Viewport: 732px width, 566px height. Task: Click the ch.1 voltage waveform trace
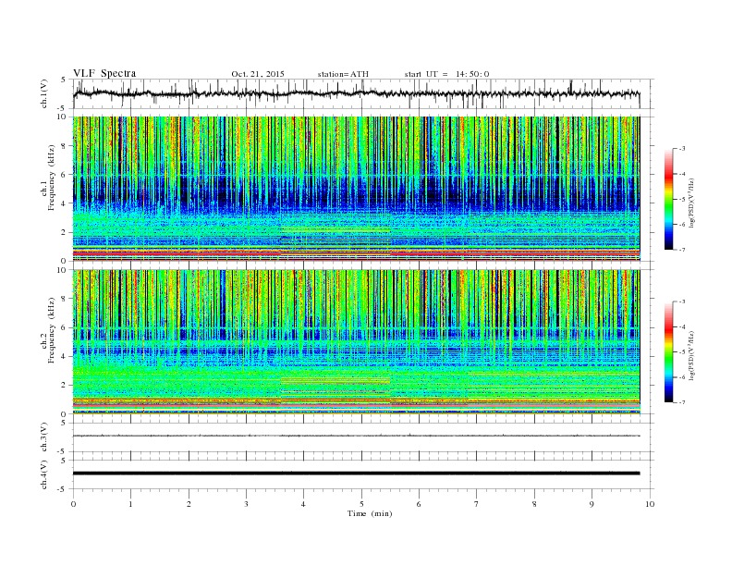pos(356,93)
